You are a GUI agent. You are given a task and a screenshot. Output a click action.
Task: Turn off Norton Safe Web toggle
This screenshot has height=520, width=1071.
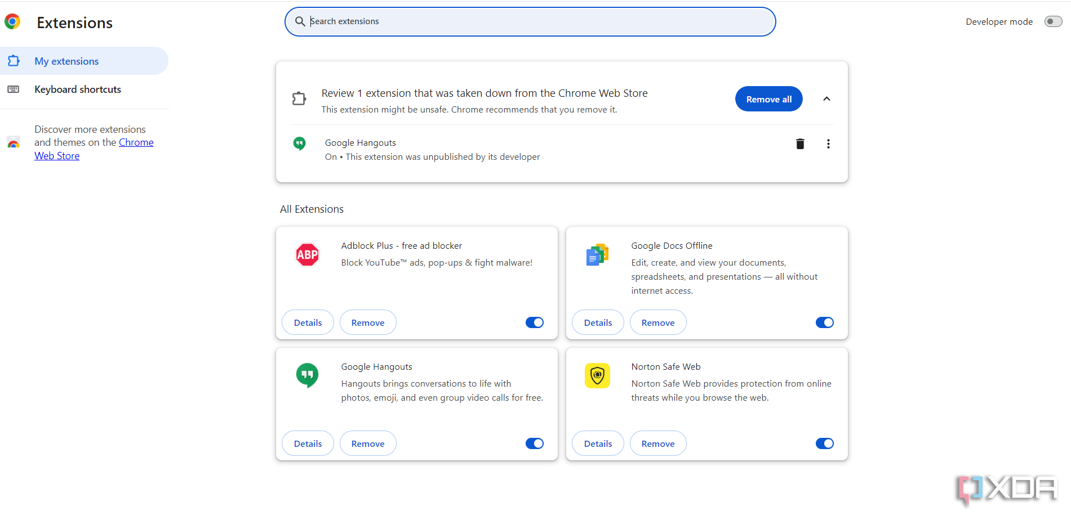825,443
